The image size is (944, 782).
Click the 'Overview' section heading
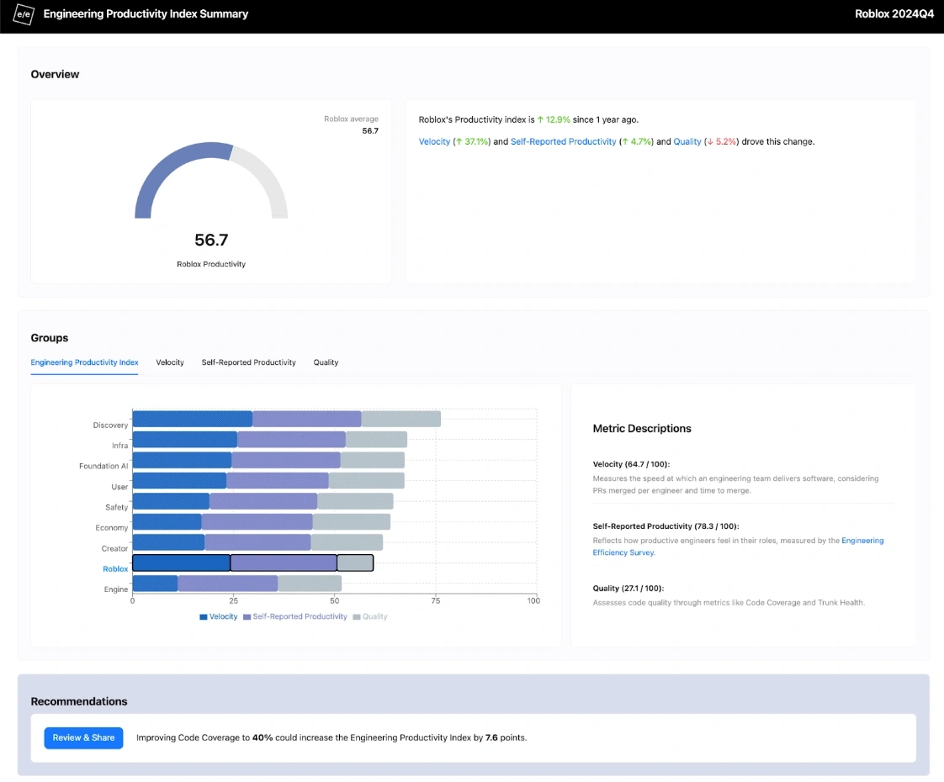(x=55, y=74)
